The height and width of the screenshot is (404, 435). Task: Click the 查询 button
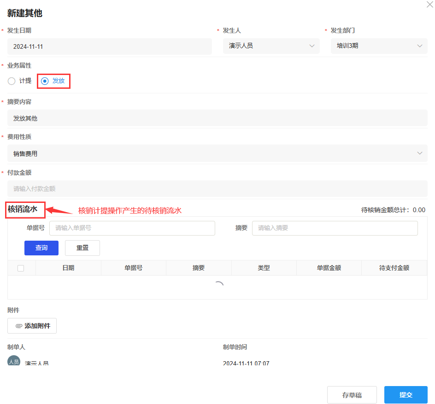point(41,248)
